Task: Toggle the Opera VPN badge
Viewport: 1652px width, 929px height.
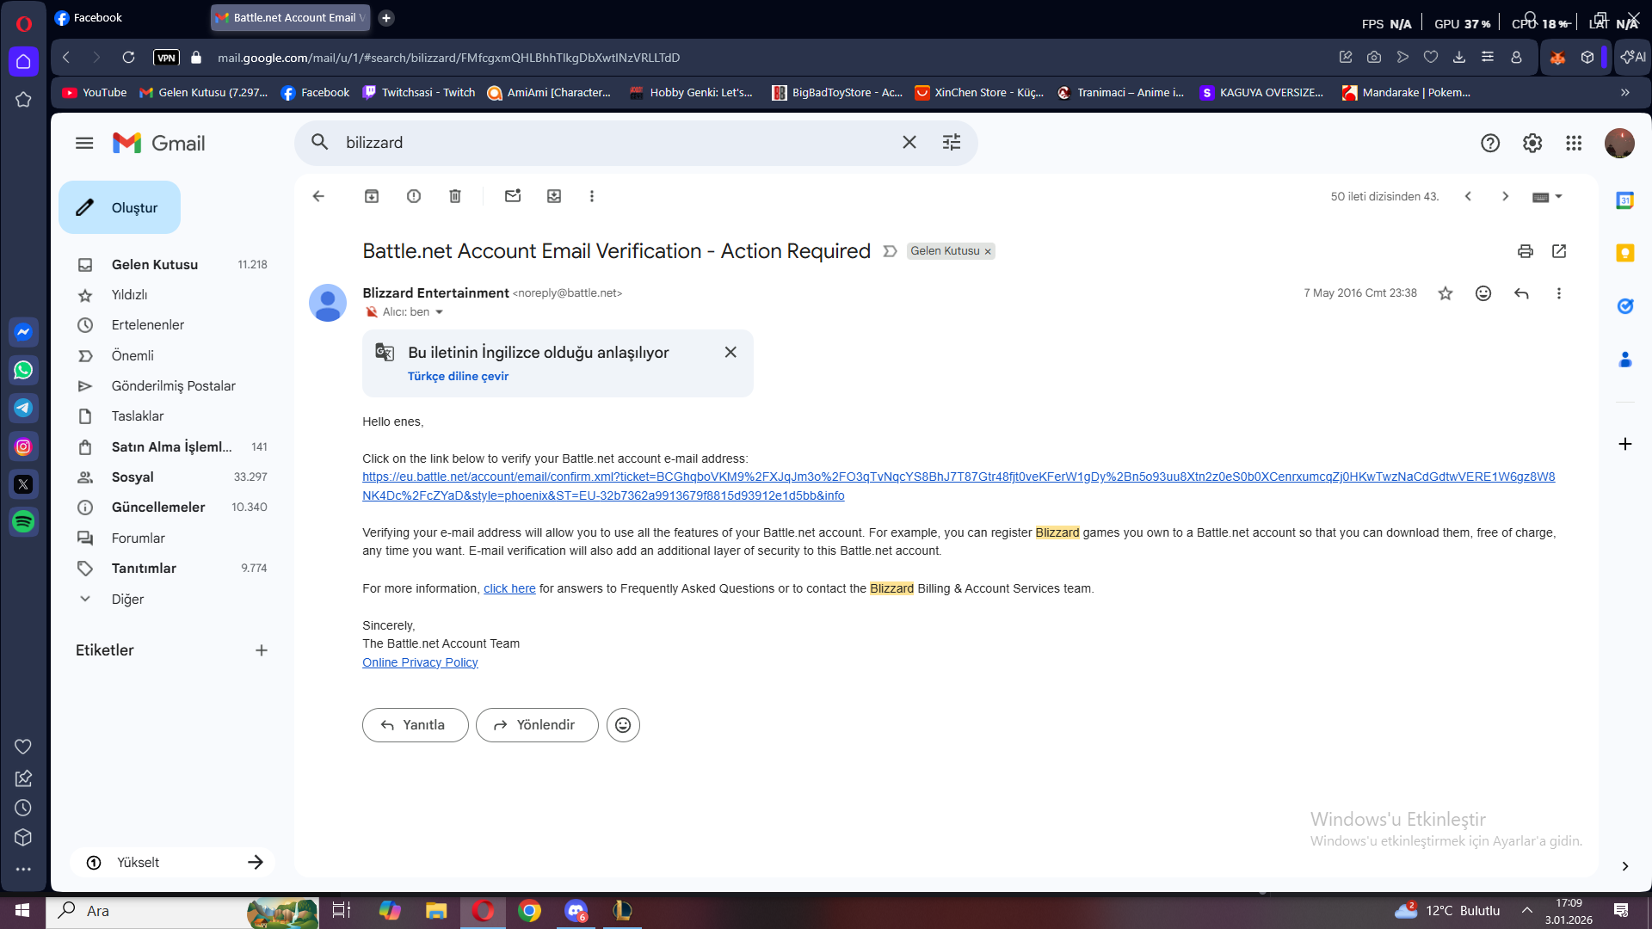Action: click(x=166, y=58)
